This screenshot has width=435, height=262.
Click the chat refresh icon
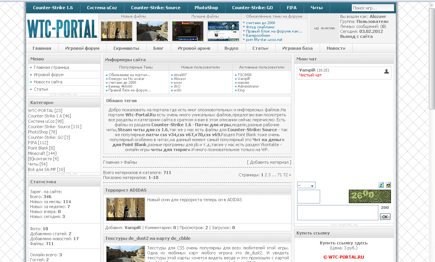(x=381, y=185)
